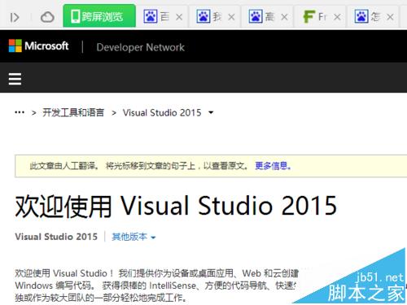407x305 pixels.
Task: Close the last Baidu paw tab
Action: click(390, 17)
